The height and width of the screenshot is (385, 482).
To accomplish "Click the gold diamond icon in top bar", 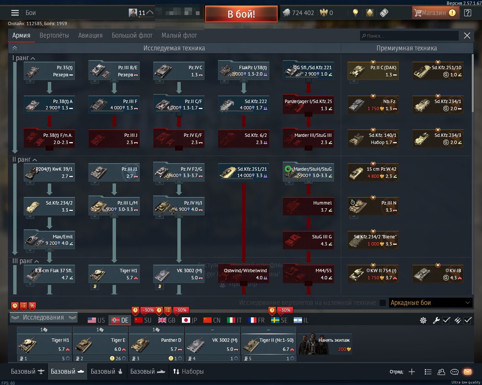I will pos(370,13).
